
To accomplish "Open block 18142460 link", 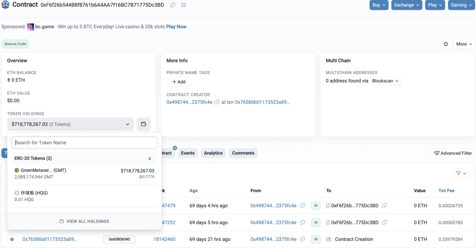I will pos(164,239).
